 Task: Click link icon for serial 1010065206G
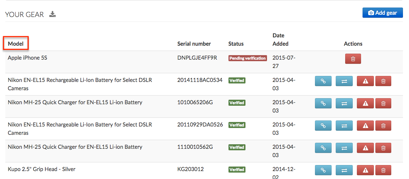click(323, 103)
